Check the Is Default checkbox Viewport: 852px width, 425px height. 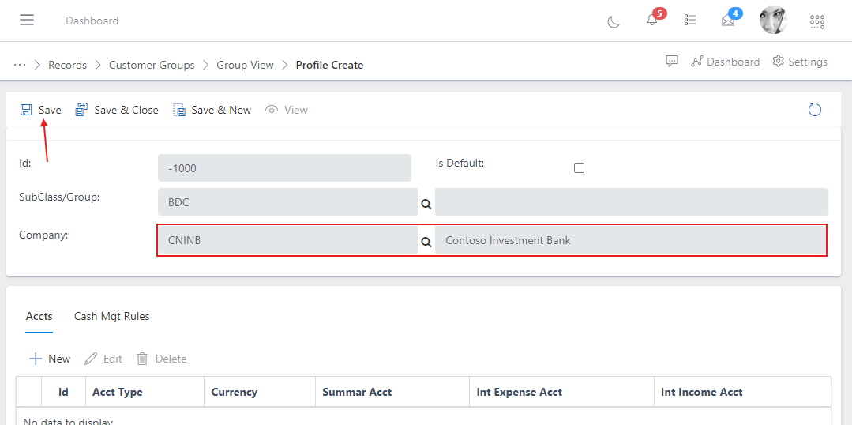coord(579,168)
